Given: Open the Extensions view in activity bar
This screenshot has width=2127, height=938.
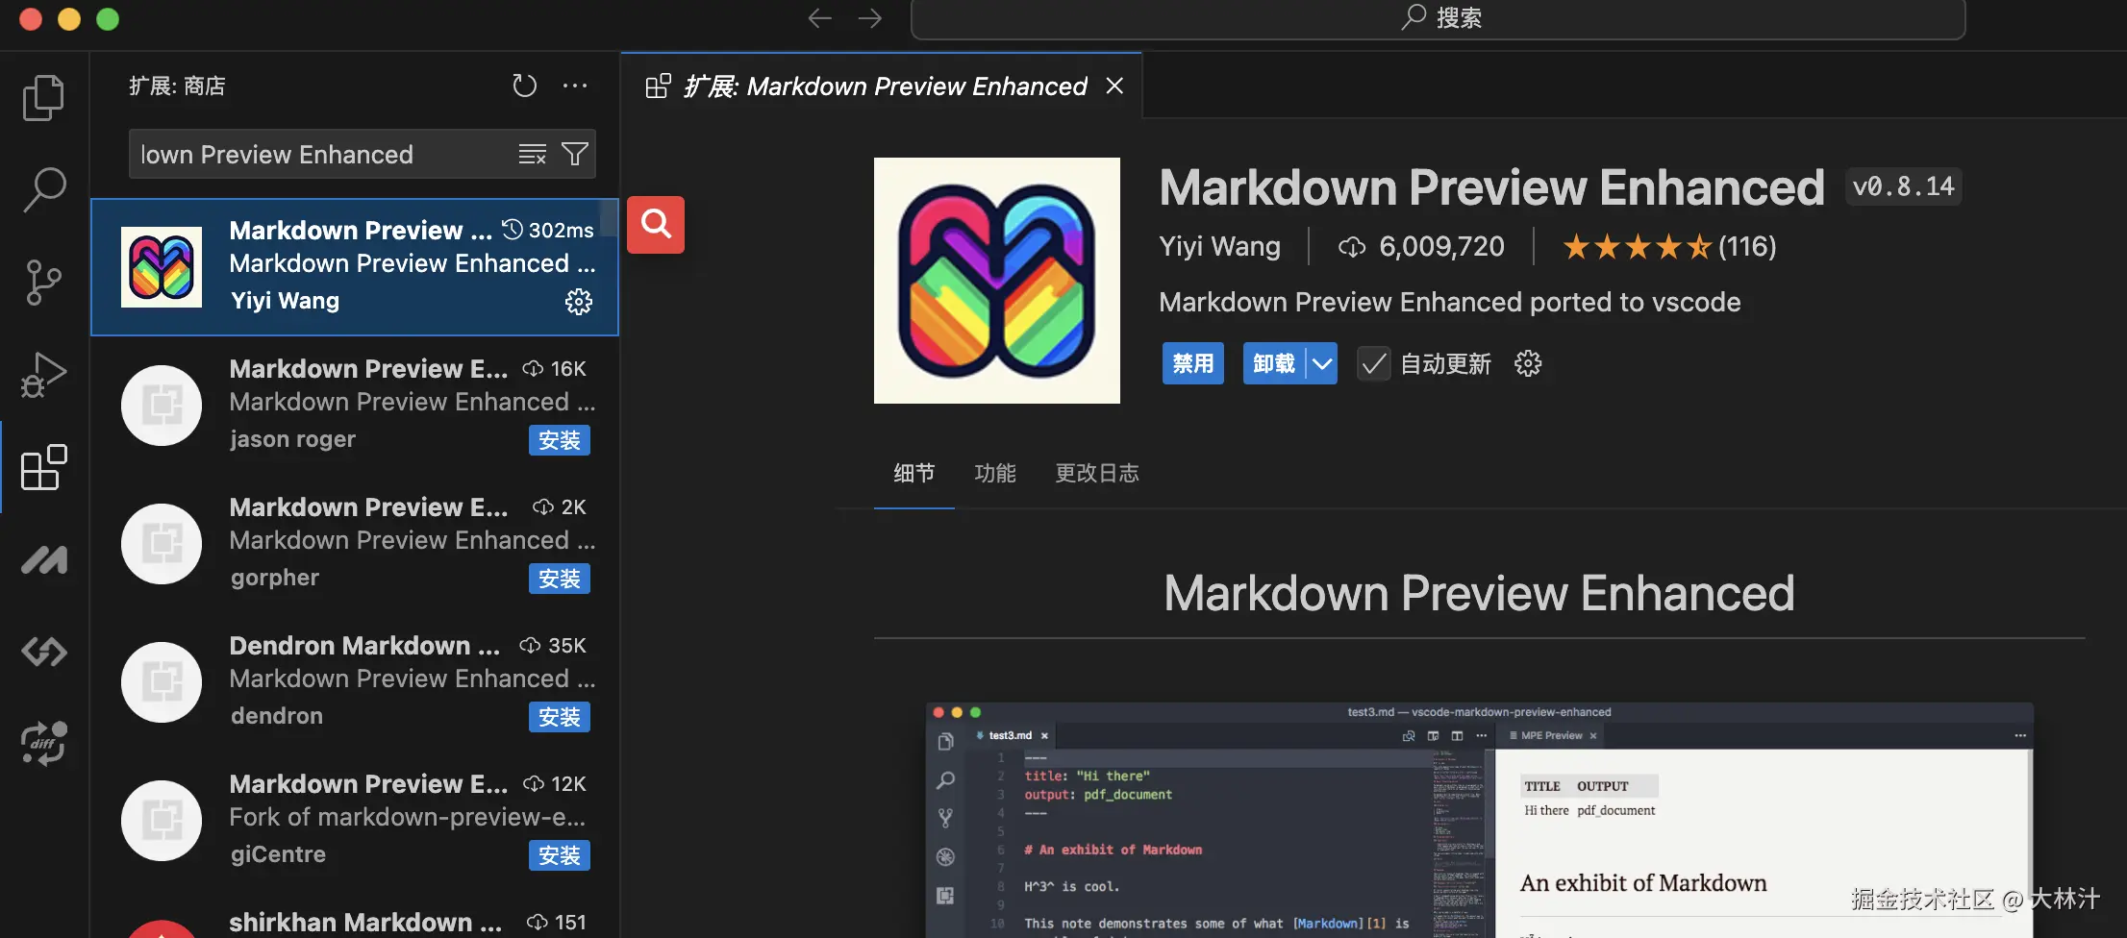Looking at the screenshot, I should click(43, 467).
